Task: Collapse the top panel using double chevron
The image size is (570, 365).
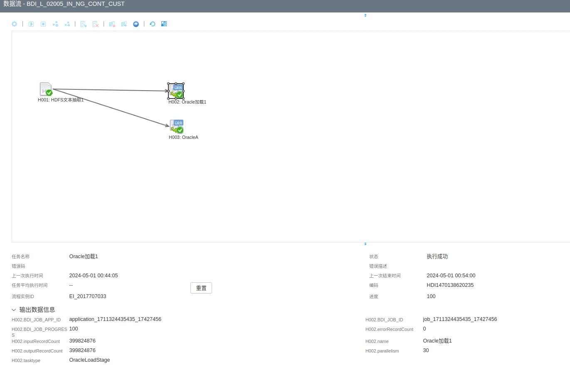Action: pyautogui.click(x=365, y=15)
